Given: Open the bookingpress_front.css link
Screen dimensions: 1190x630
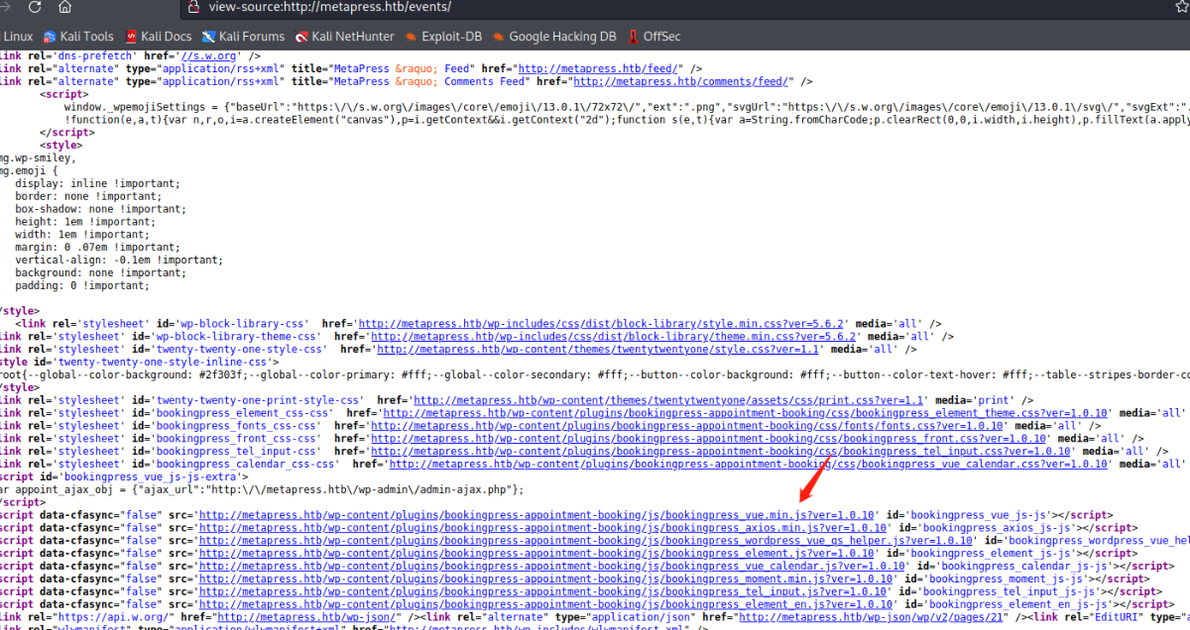Looking at the screenshot, I should (x=708, y=440).
